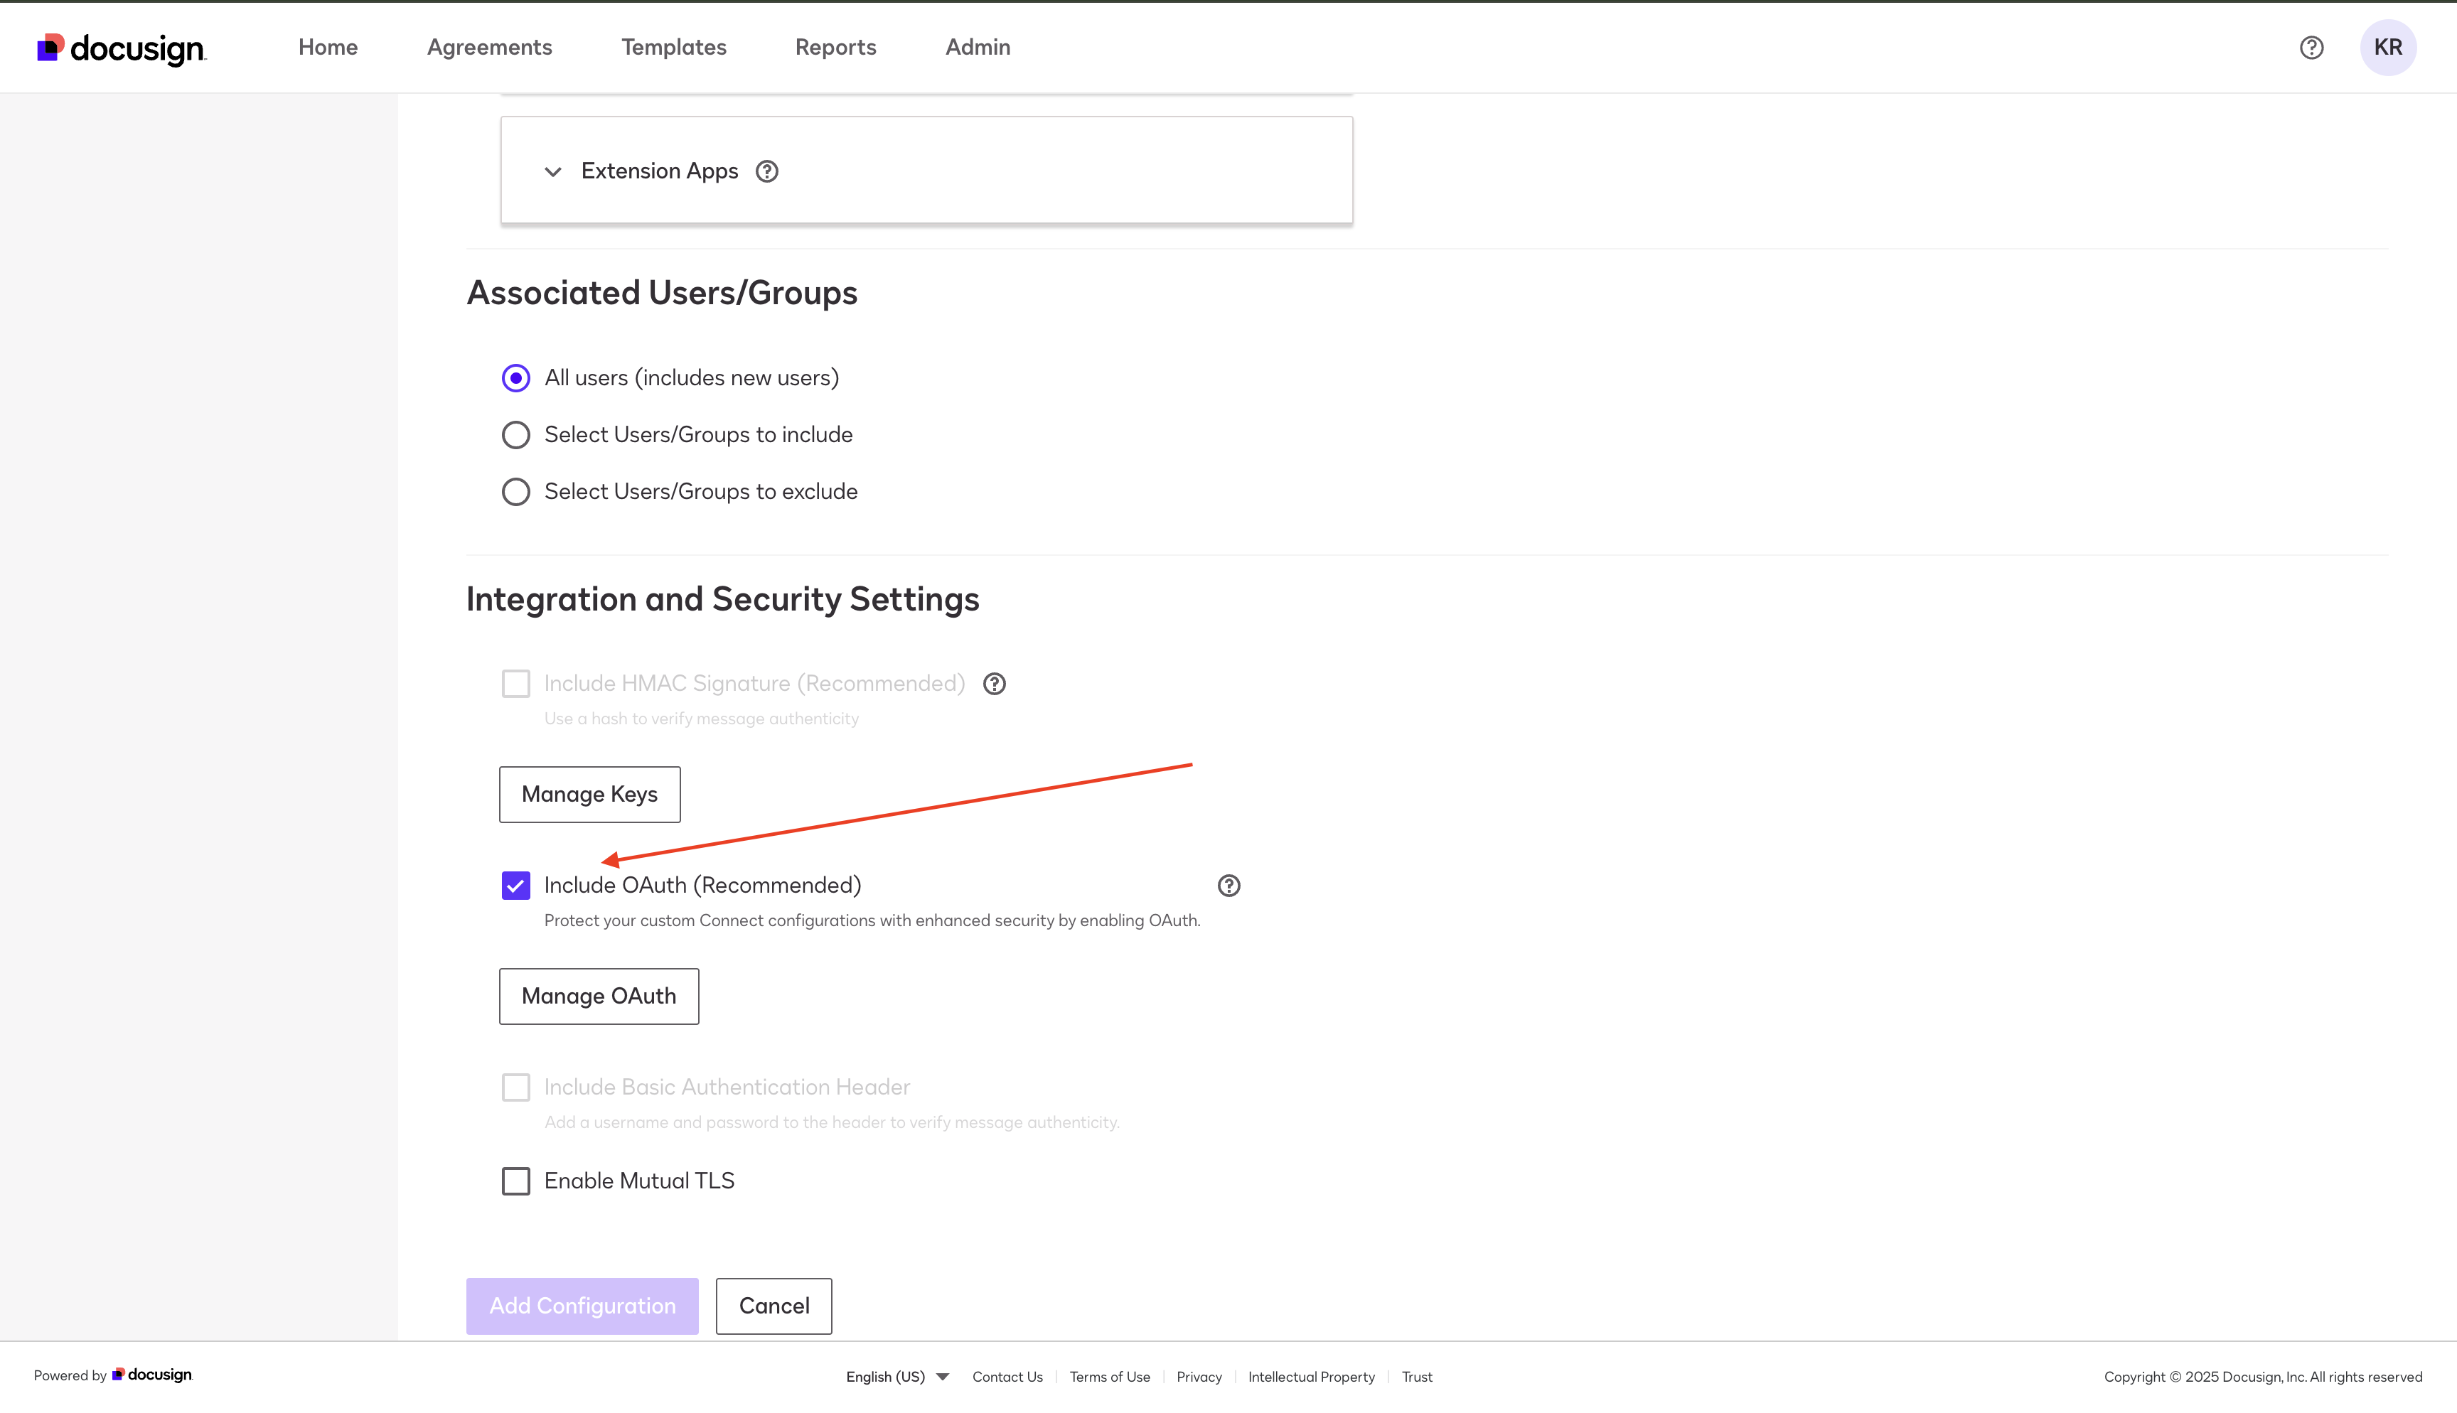
Task: Click the footer Docusign logo
Action: (x=152, y=1375)
